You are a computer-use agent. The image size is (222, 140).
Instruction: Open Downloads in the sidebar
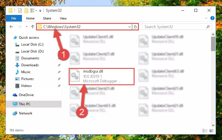click(x=30, y=65)
